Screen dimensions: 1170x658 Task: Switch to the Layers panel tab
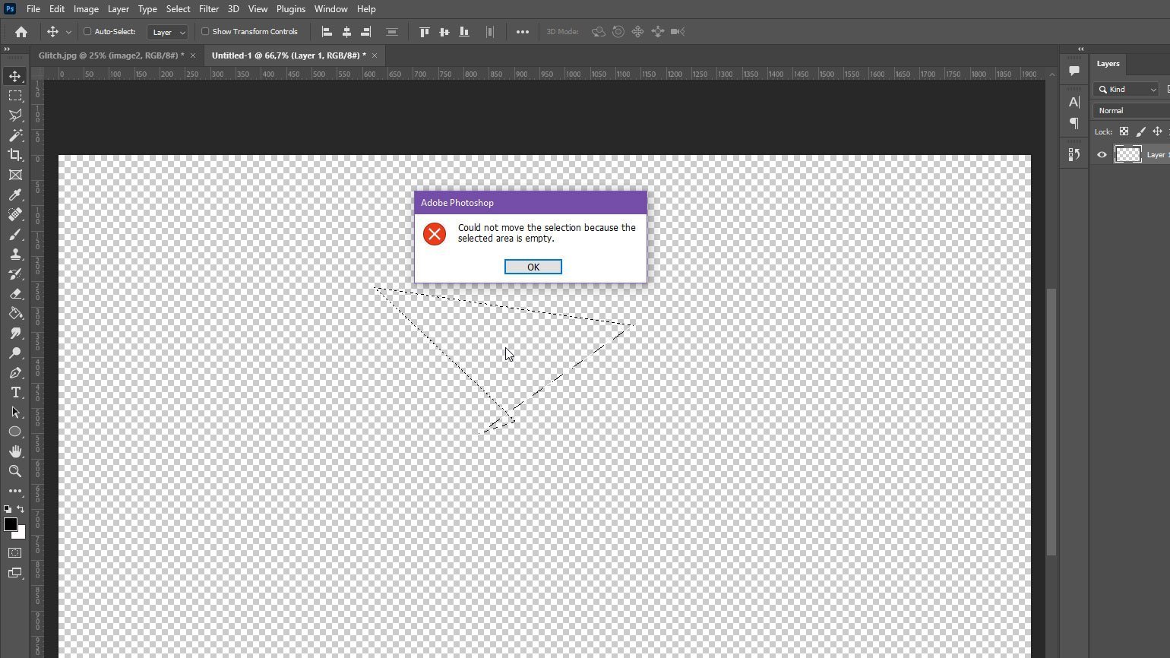[1108, 64]
